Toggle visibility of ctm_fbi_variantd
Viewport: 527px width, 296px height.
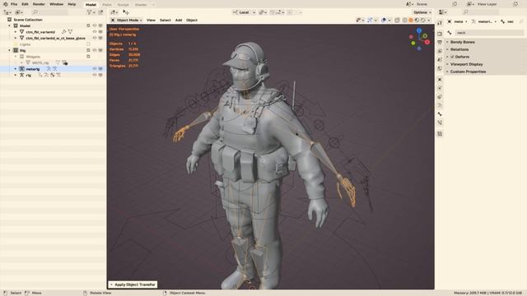[x=95, y=32]
